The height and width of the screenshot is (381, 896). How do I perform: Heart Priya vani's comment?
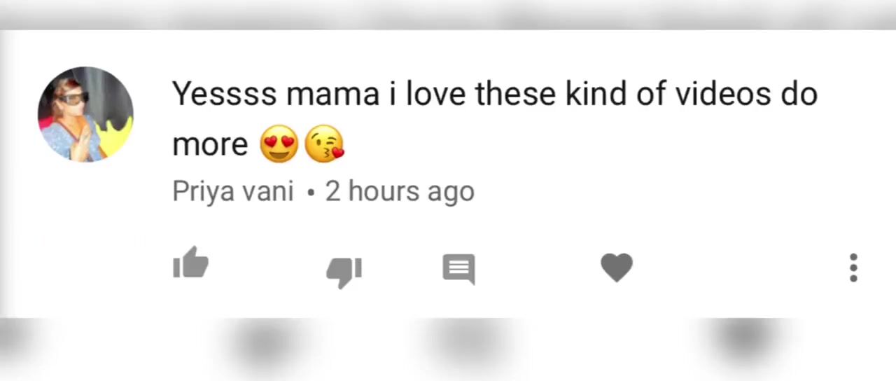[617, 268]
